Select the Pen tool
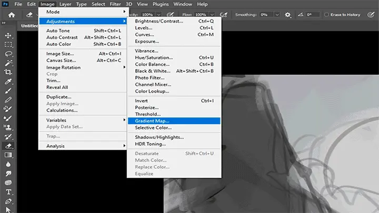The height and width of the screenshot is (213, 379). [x=8, y=201]
